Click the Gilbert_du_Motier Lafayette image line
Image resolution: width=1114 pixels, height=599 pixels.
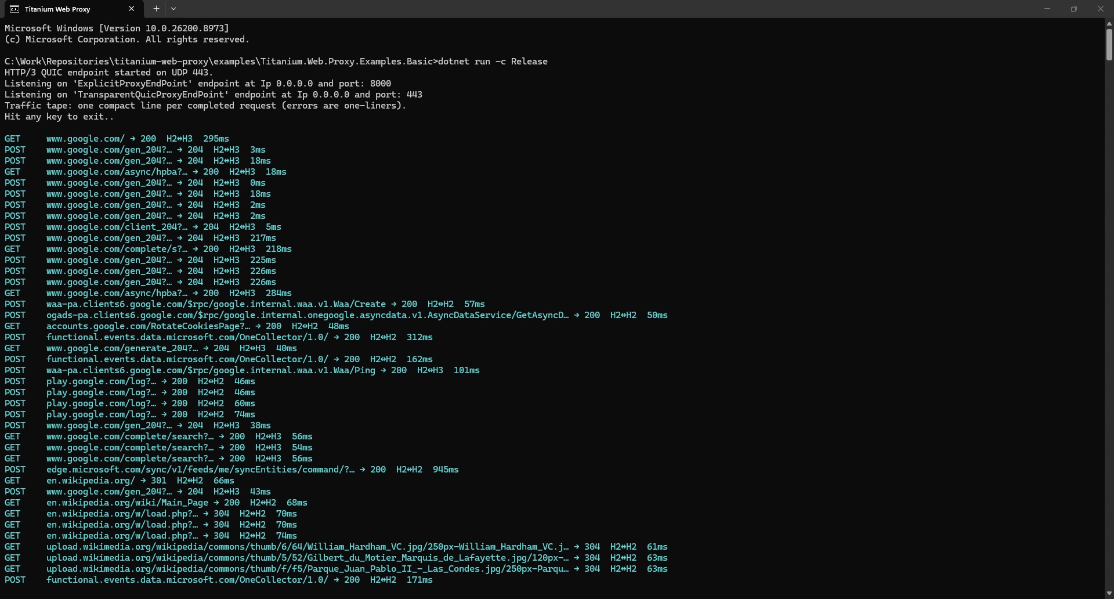(x=336, y=558)
